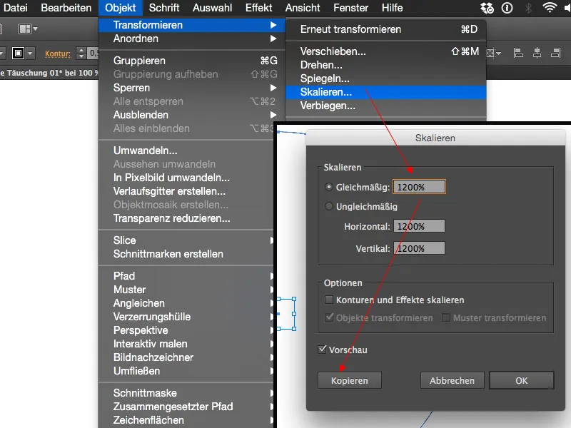Click the Abbrechen button
This screenshot has height=428, width=571.
point(452,380)
